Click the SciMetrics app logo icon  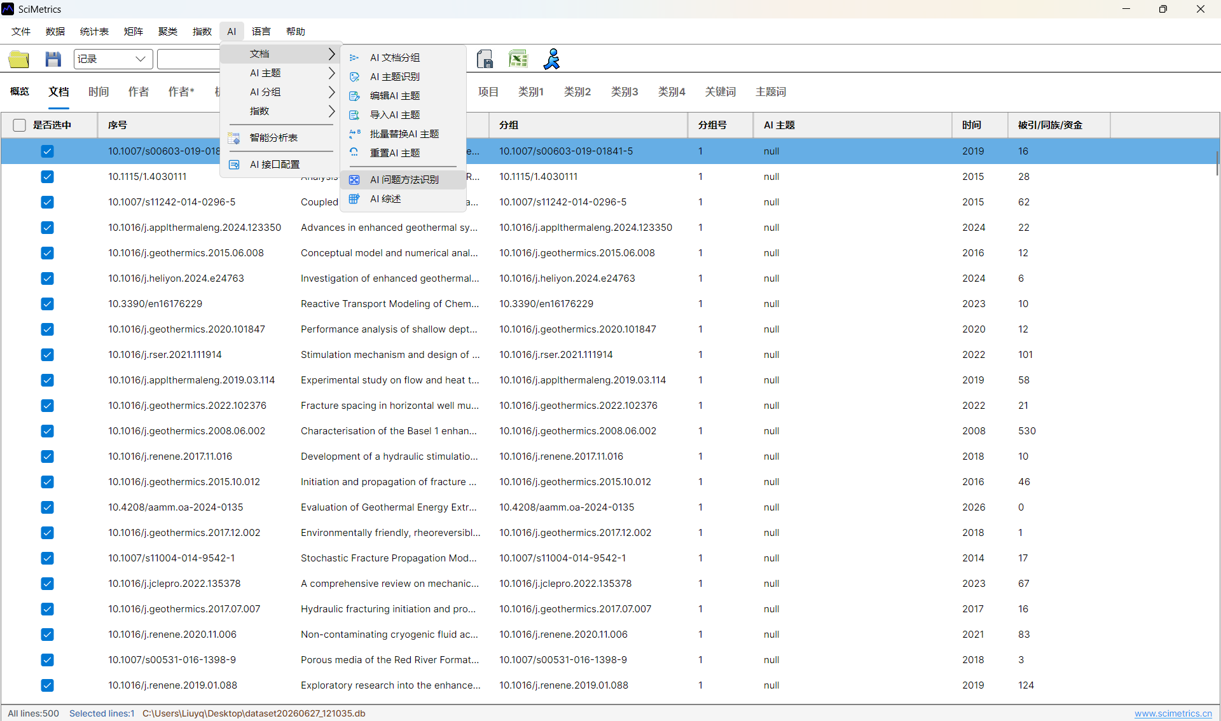click(x=8, y=9)
